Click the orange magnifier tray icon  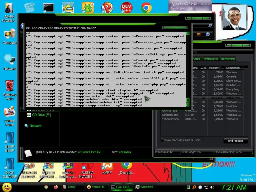coord(194,187)
